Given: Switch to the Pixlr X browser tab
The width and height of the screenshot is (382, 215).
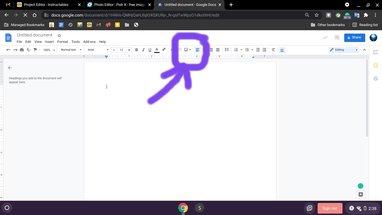Looking at the screenshot, I should pyautogui.click(x=118, y=5).
